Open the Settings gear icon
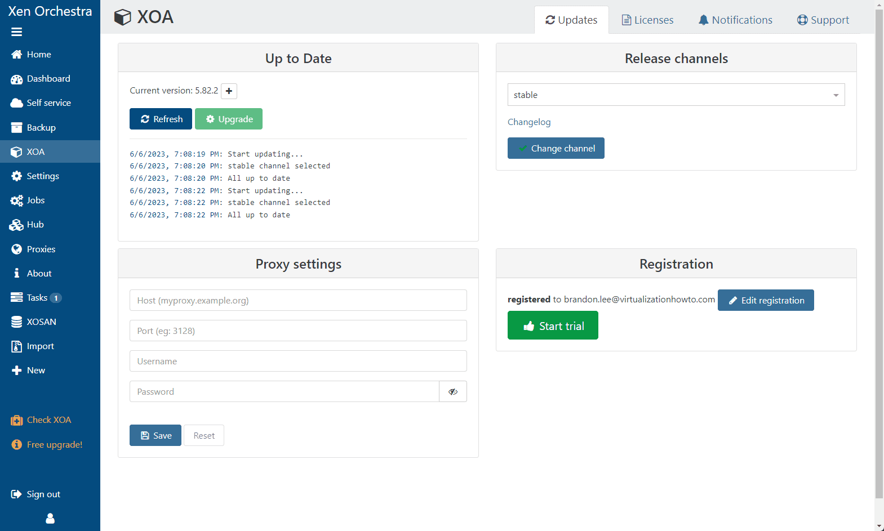This screenshot has height=531, width=884. [x=16, y=176]
